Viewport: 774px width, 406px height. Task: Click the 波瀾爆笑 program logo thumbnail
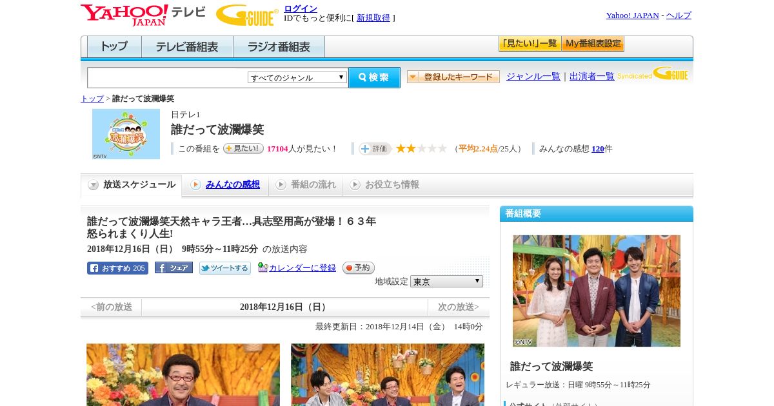(x=126, y=134)
